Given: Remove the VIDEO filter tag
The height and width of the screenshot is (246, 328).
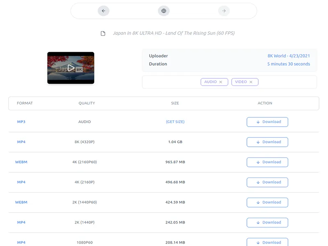Looking at the screenshot, I should click(251, 82).
